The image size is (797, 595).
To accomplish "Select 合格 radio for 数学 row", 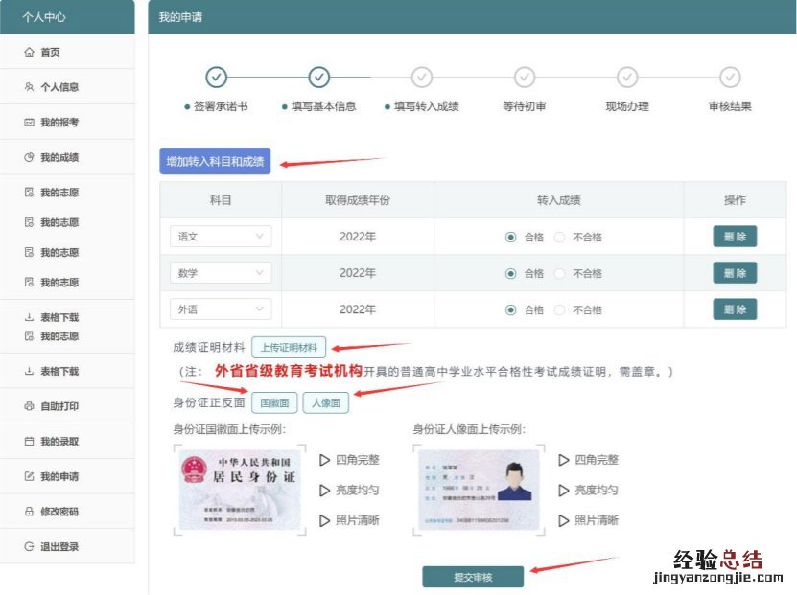I will coord(511,273).
